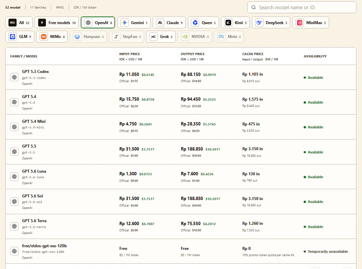Click the gpt-5.6-luna model ID
Viewport: 362px width, 269px height.
click(x=33, y=177)
